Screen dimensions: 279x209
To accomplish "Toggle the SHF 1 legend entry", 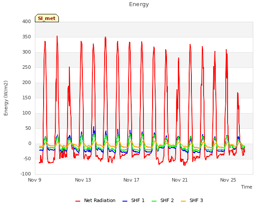I will (134, 200).
